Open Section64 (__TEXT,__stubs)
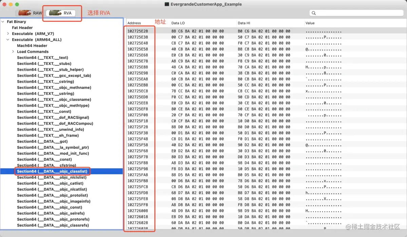407x237 pixels. point(44,64)
